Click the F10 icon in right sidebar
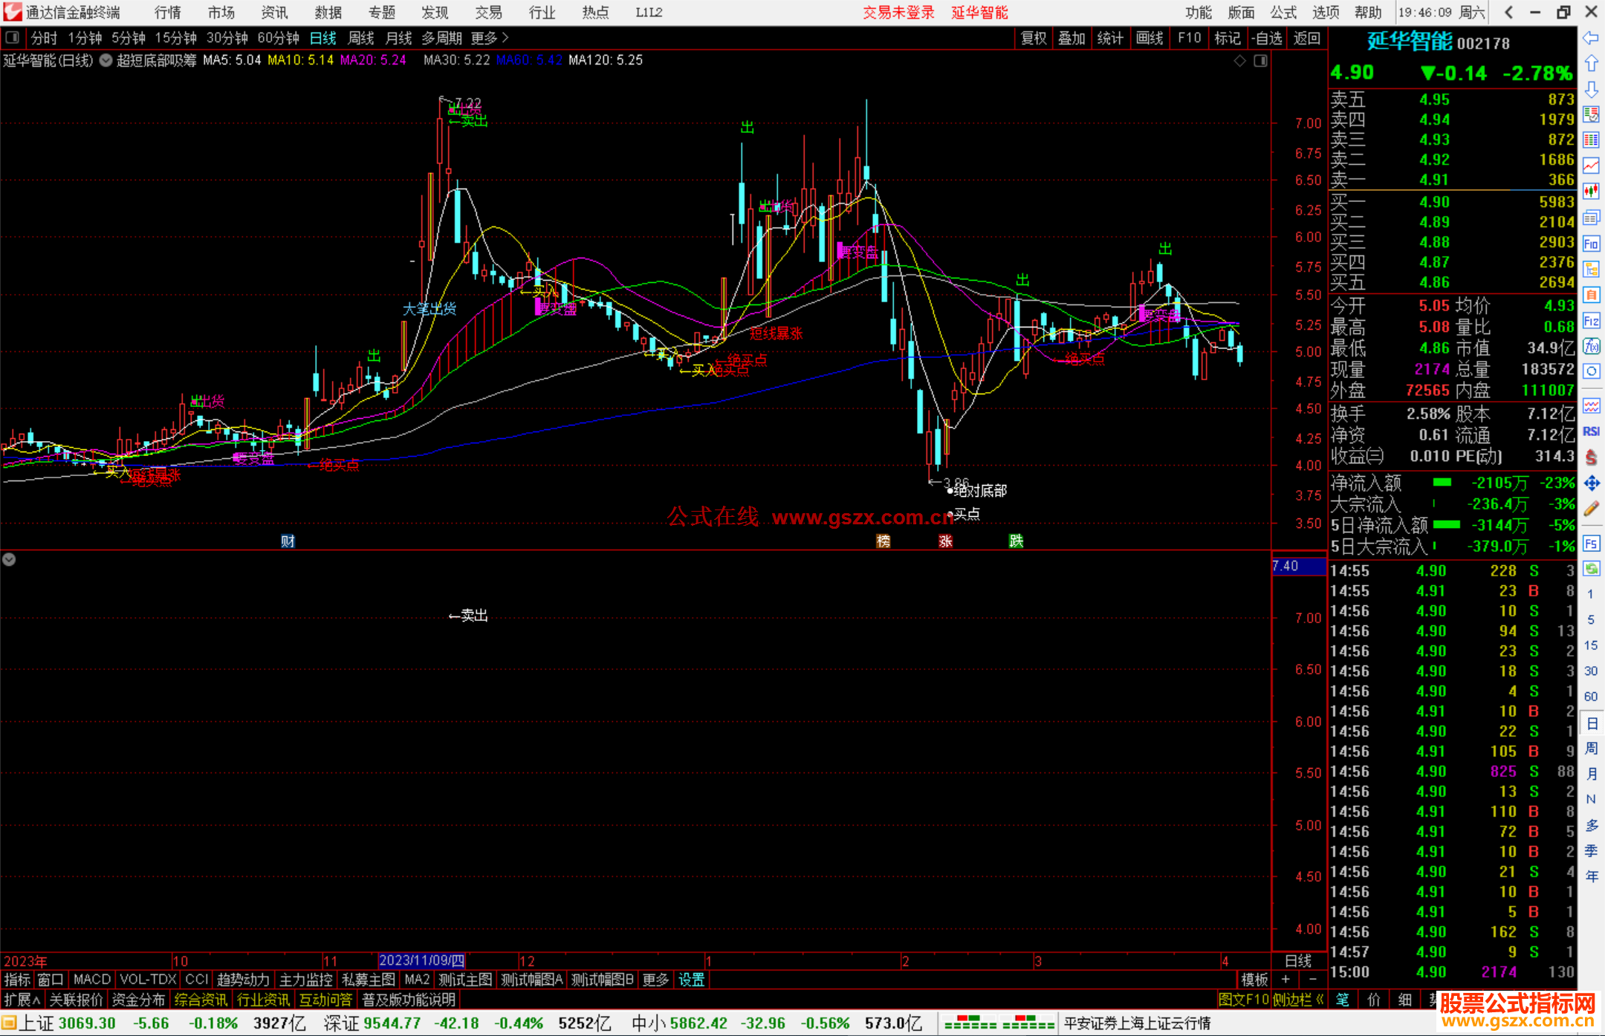1605x1036 pixels. 1591,244
